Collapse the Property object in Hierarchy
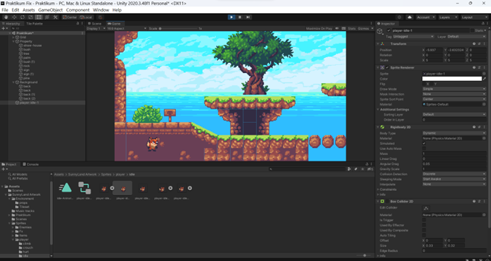The image size is (491, 261). tap(14, 41)
